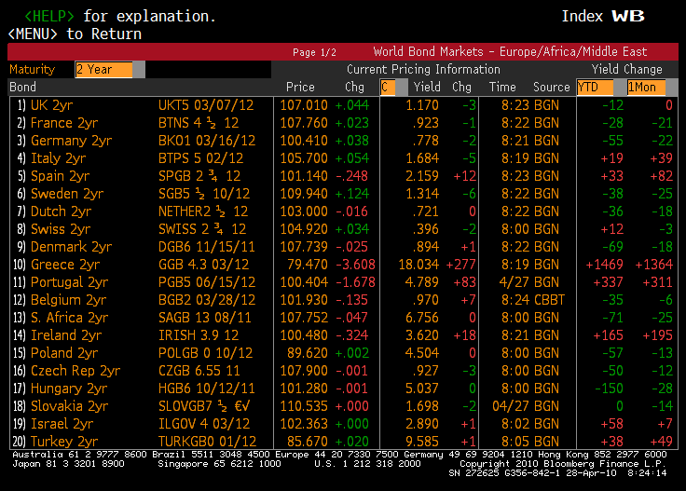The height and width of the screenshot is (491, 686).
Task: Click Greece 1Mon change +1364
Action: [653, 265]
